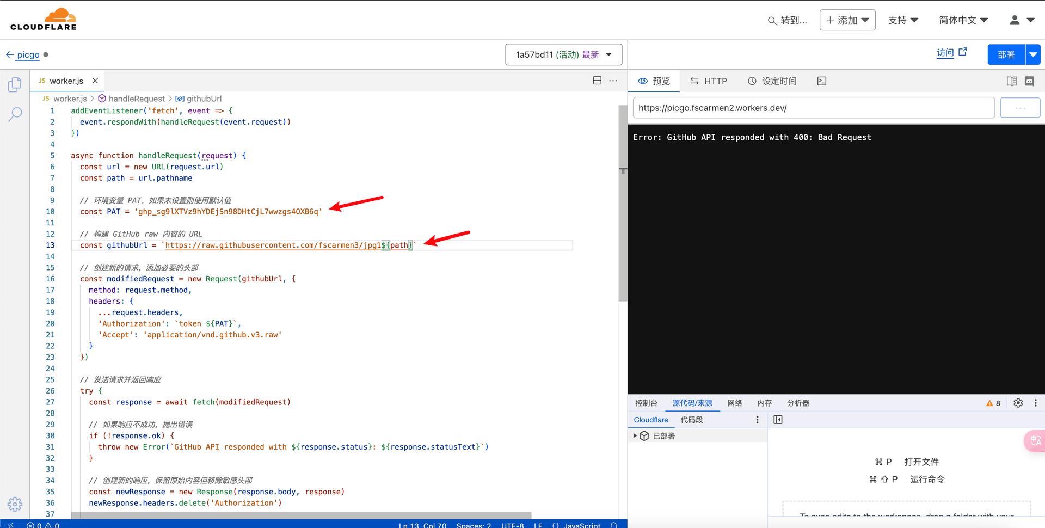Open the Search icon in editor sidebar

click(15, 114)
